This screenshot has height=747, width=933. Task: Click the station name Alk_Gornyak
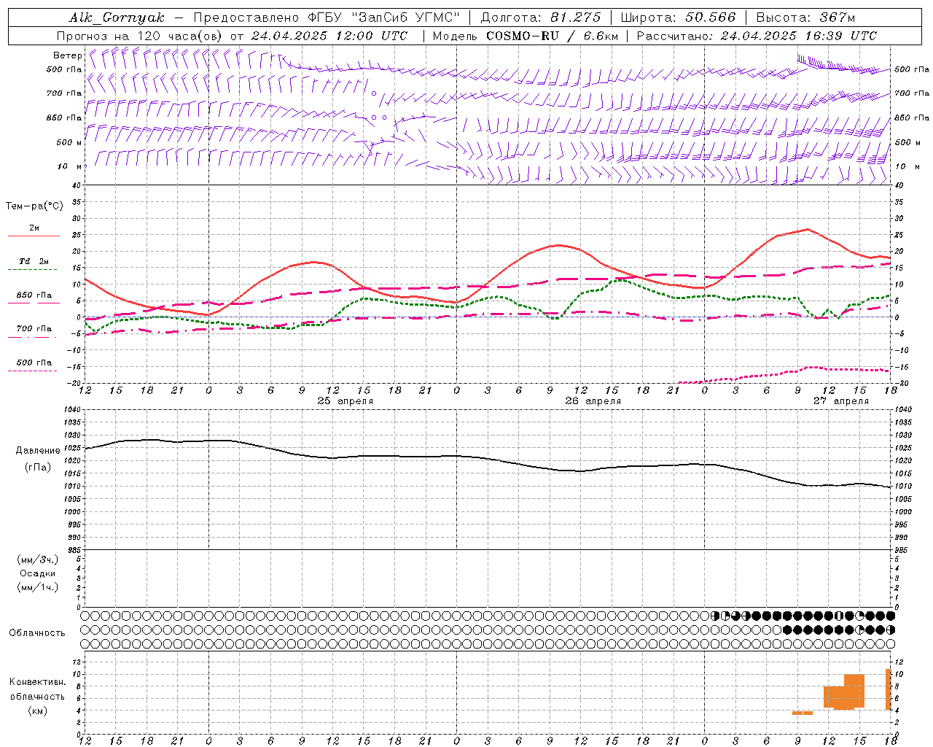pos(117,18)
